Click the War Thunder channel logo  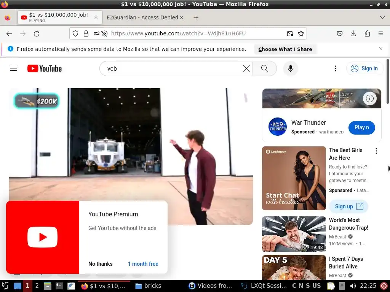pos(278,127)
